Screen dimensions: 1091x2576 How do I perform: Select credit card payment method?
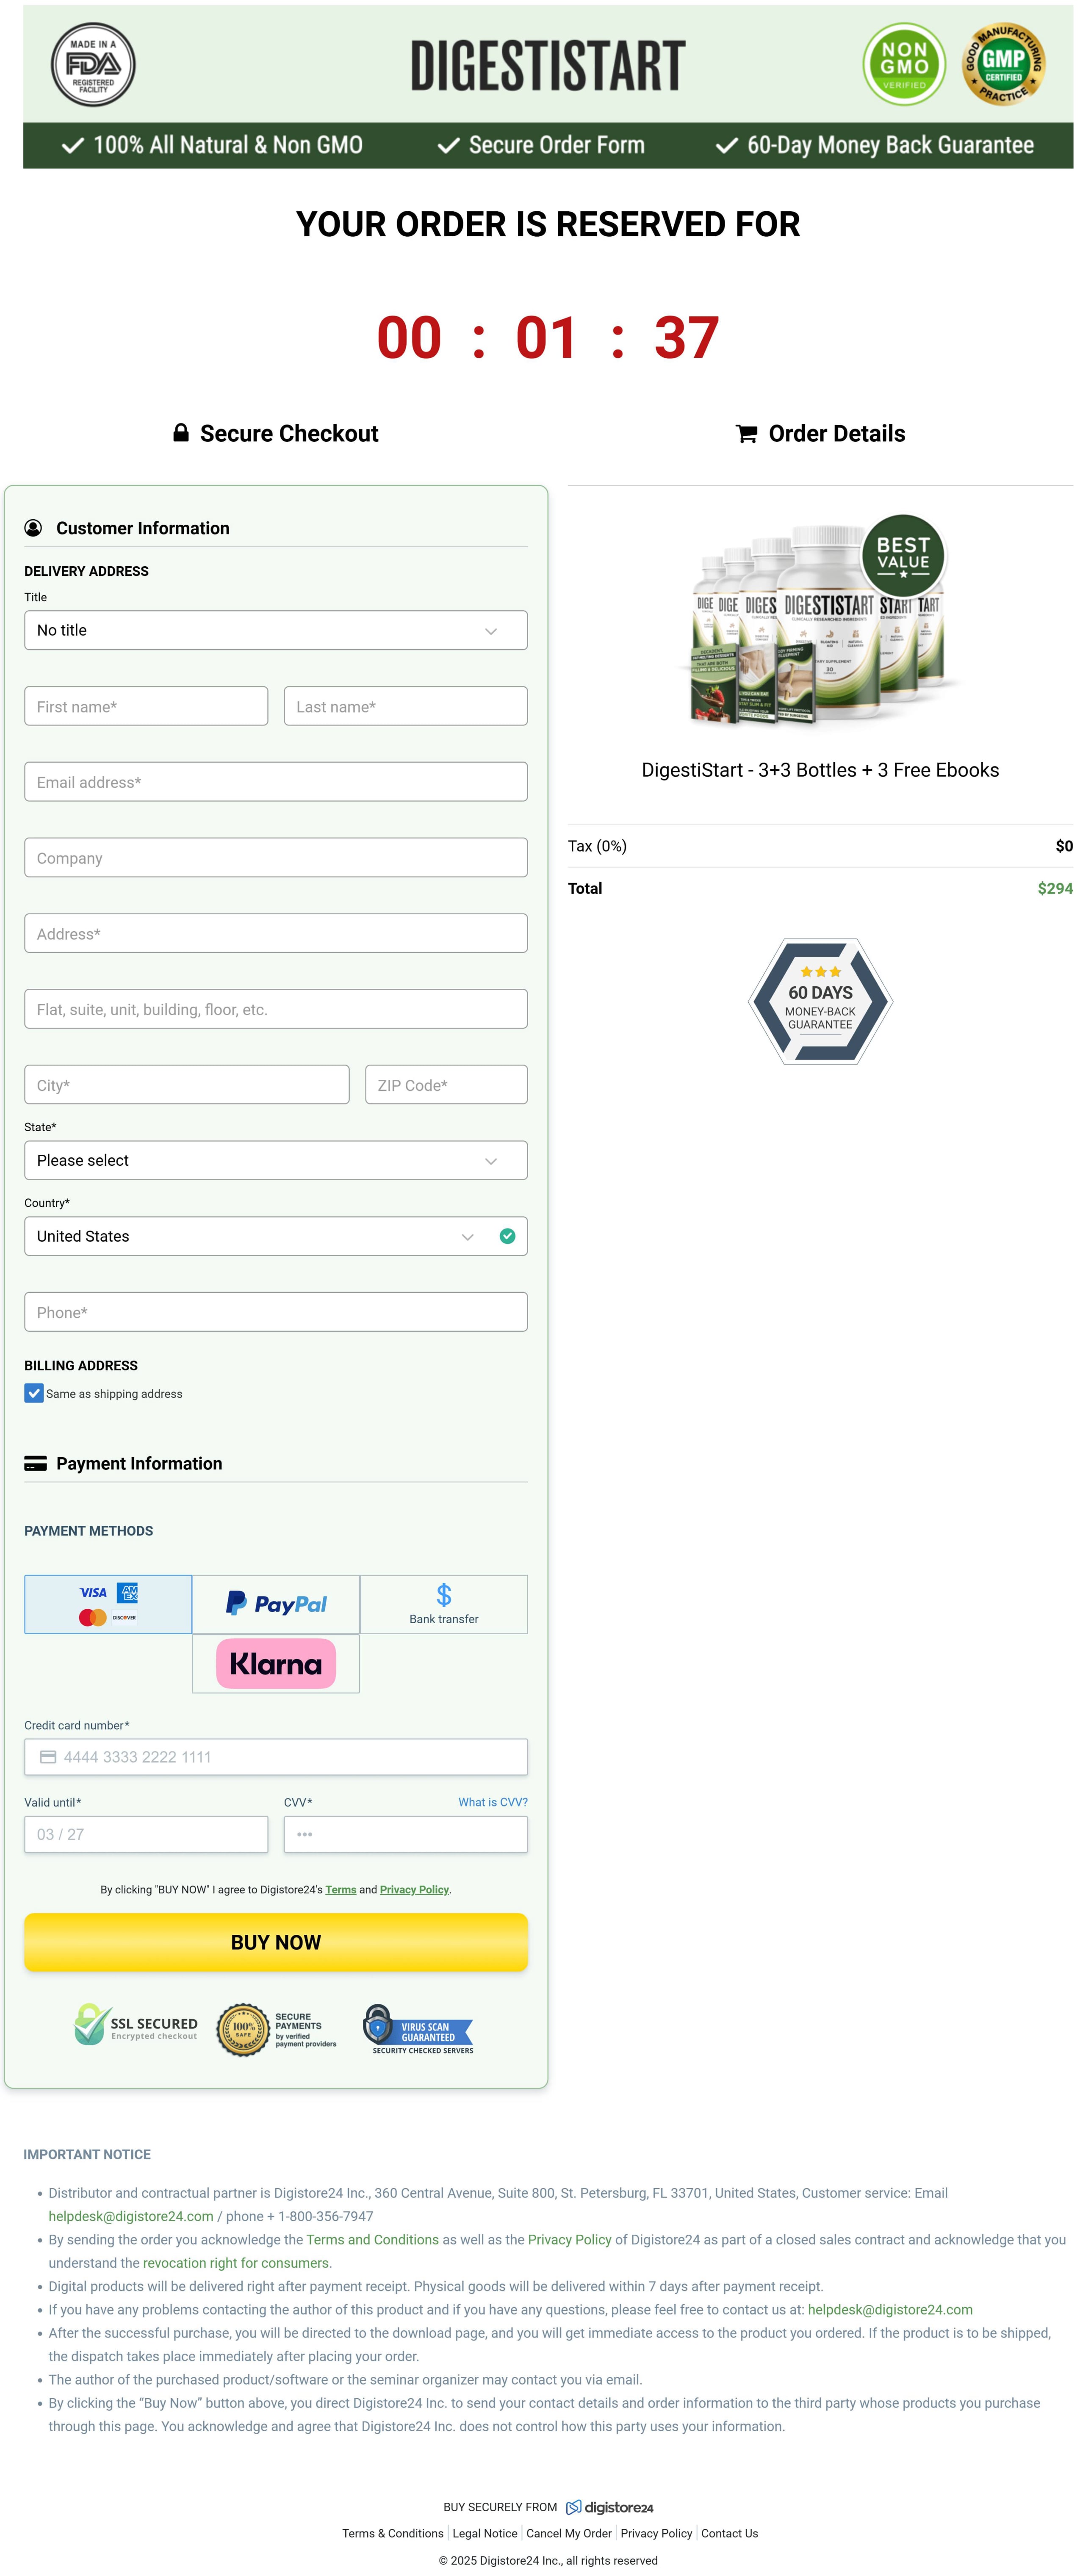pos(108,1604)
